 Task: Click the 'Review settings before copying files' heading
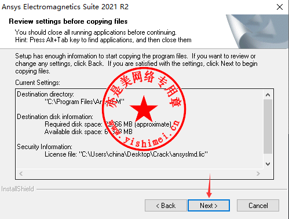[68, 21]
